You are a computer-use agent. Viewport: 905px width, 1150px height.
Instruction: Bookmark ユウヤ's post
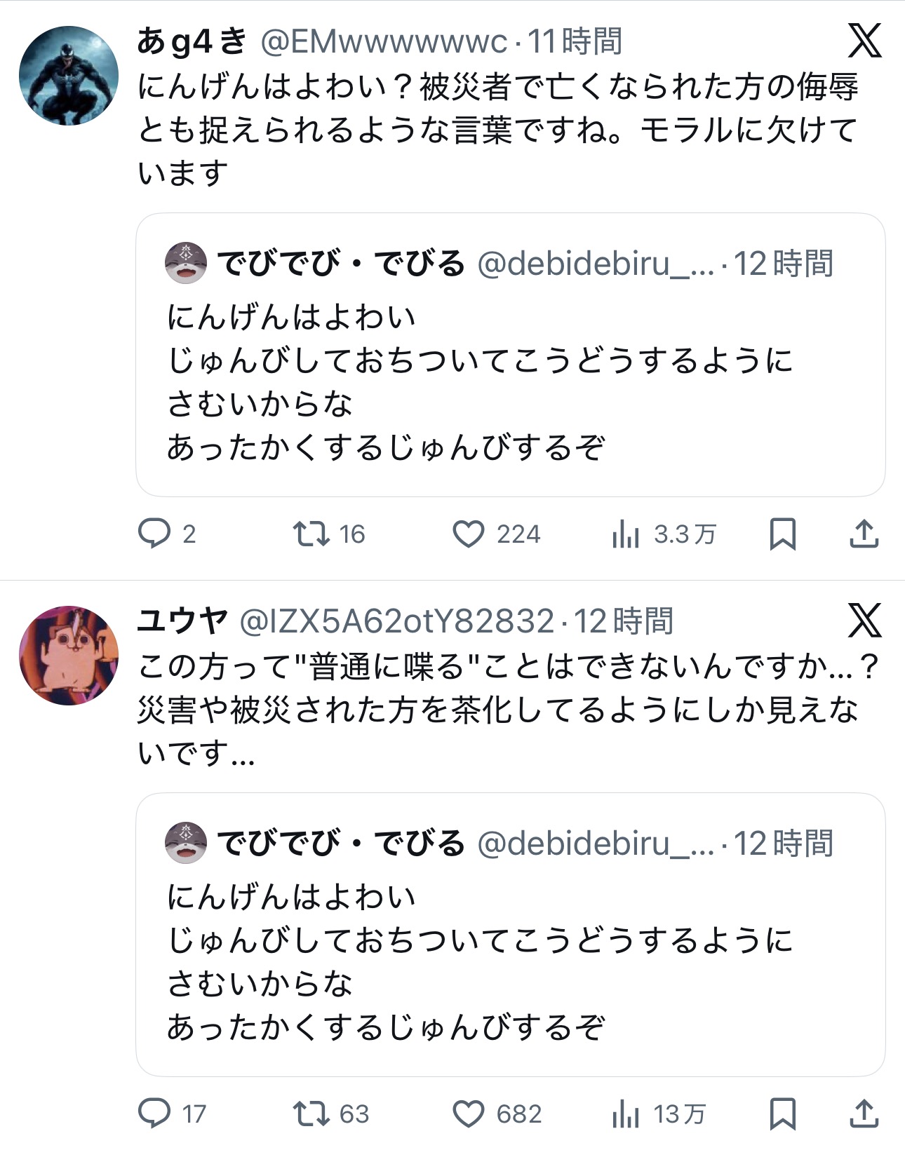point(783,1114)
